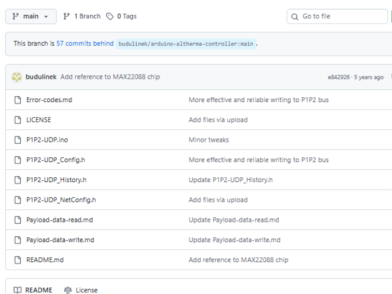Click the branch icon beside 1 Branch
The width and height of the screenshot is (392, 294).
(x=67, y=16)
